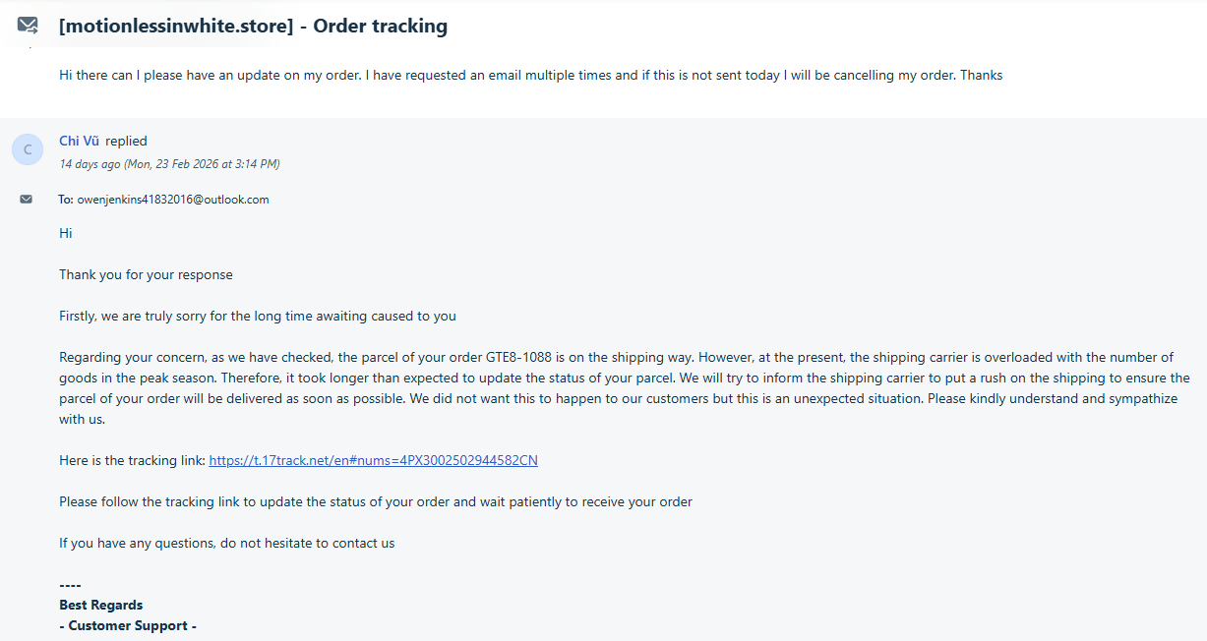This screenshot has width=1207, height=641.
Task: Click the word "replied" next to agent name
Action: (x=126, y=141)
